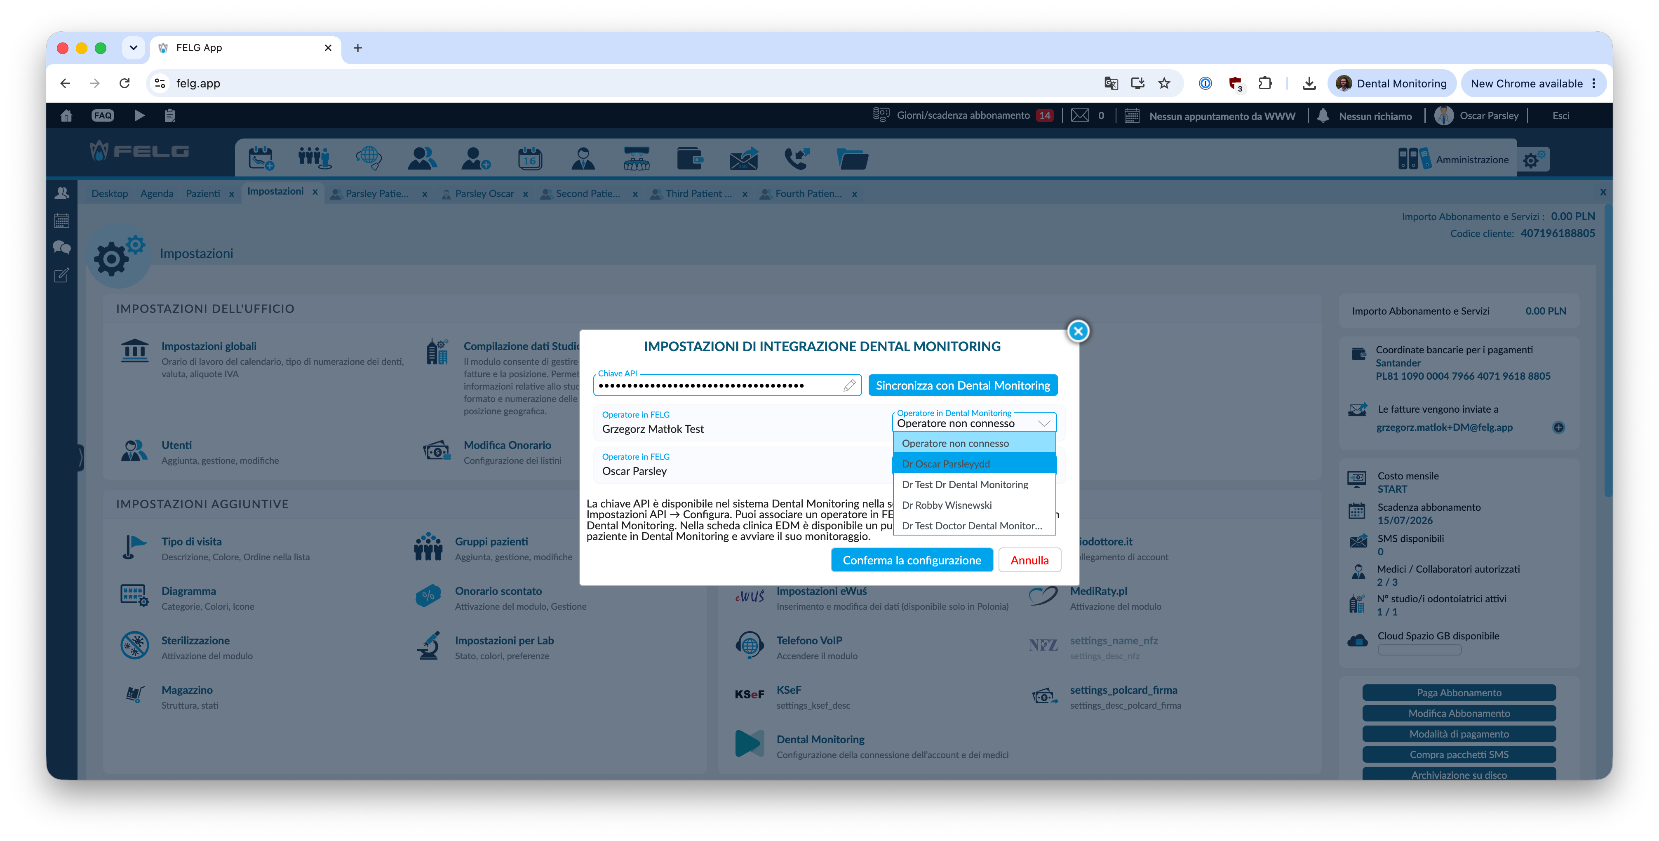Viewport: 1659px width, 841px height.
Task: Close the Dental Monitoring integration dialog
Action: pos(1078,331)
